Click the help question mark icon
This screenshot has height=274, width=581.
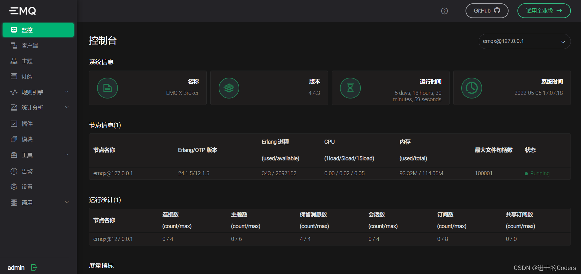pos(444,11)
